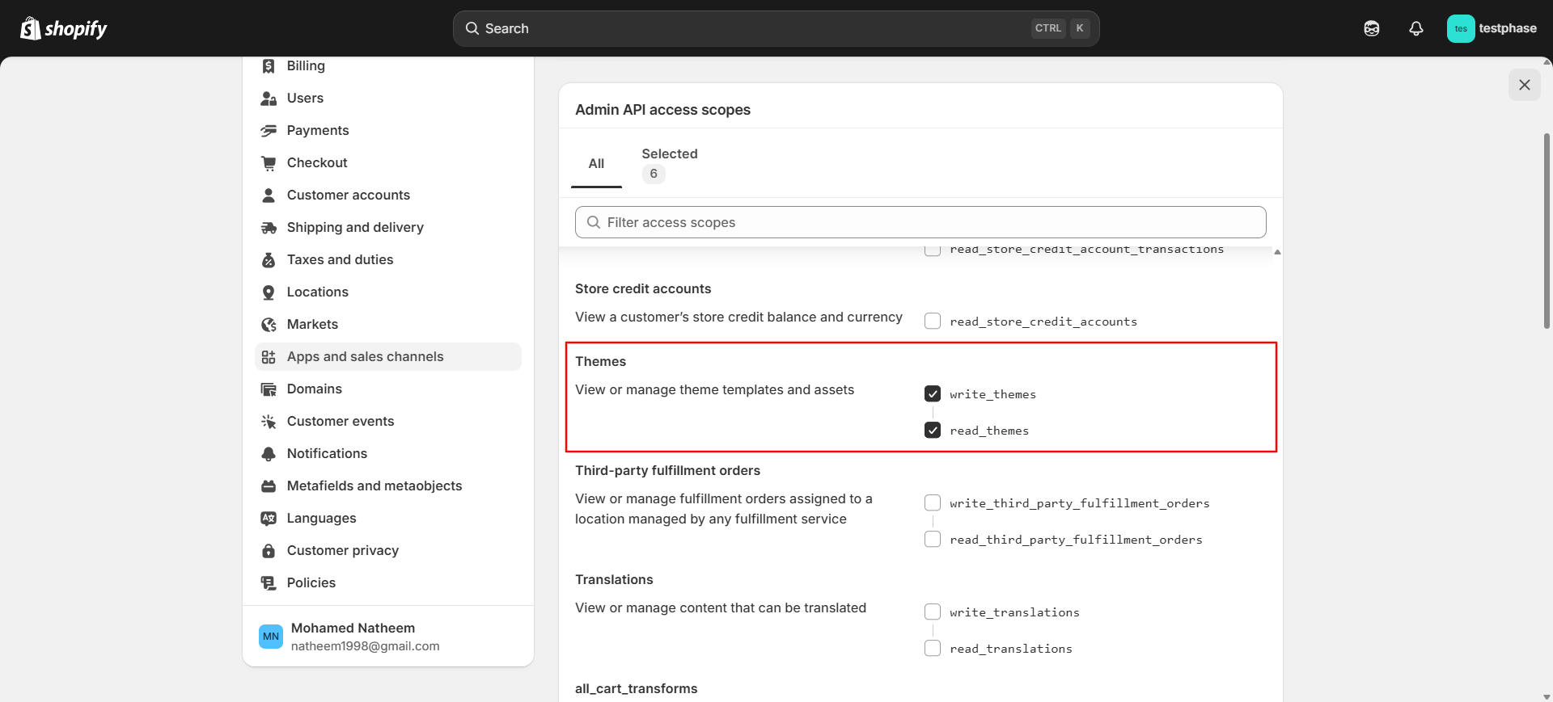
Task: Enable write_translations scope checkbox
Action: [x=933, y=612]
